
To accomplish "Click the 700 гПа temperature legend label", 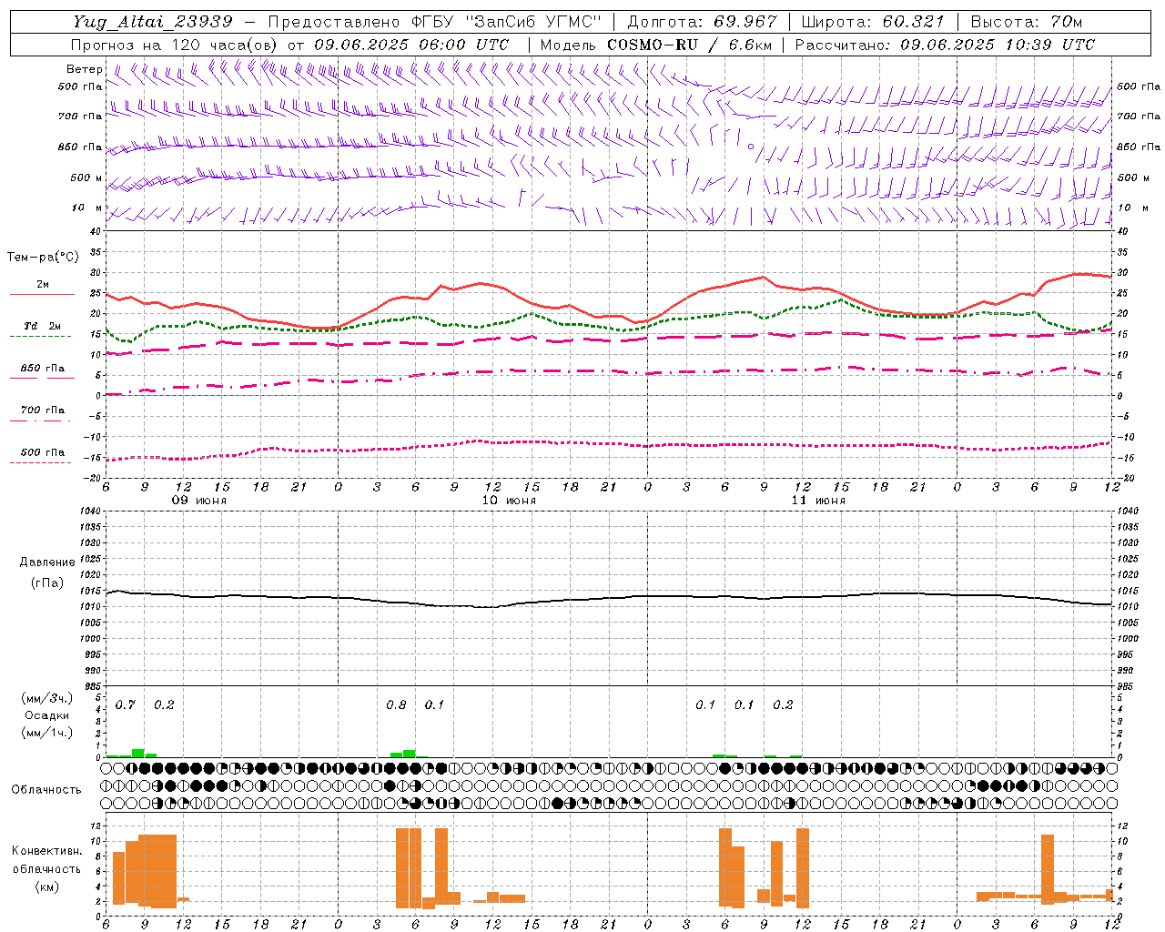I will [x=43, y=410].
